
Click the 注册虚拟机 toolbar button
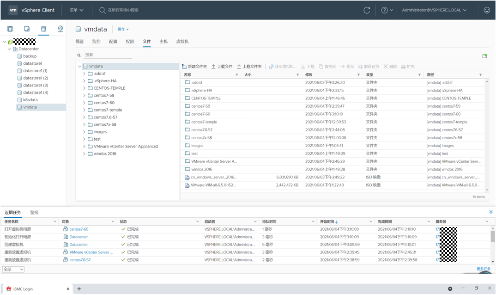pos(283,66)
